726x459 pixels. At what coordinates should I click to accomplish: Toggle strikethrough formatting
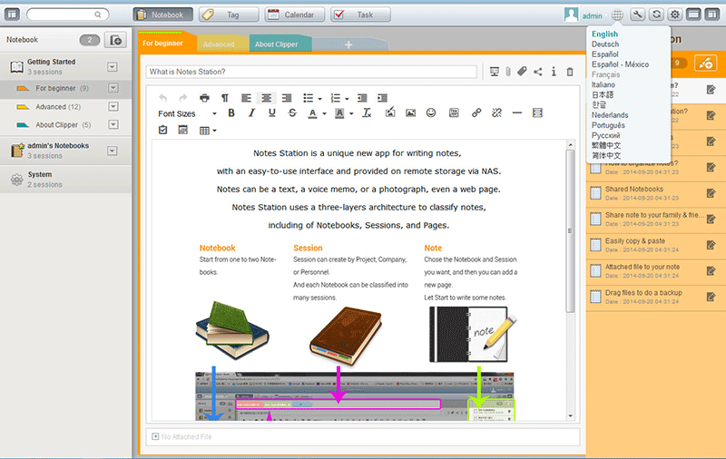point(291,113)
